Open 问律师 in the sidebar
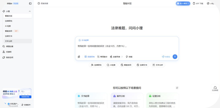Image resolution: width=220 pixels, height=108 pixels. [7, 52]
